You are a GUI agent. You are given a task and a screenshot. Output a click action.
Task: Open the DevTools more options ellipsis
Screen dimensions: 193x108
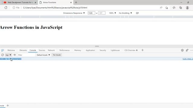click(x=191, y=50)
